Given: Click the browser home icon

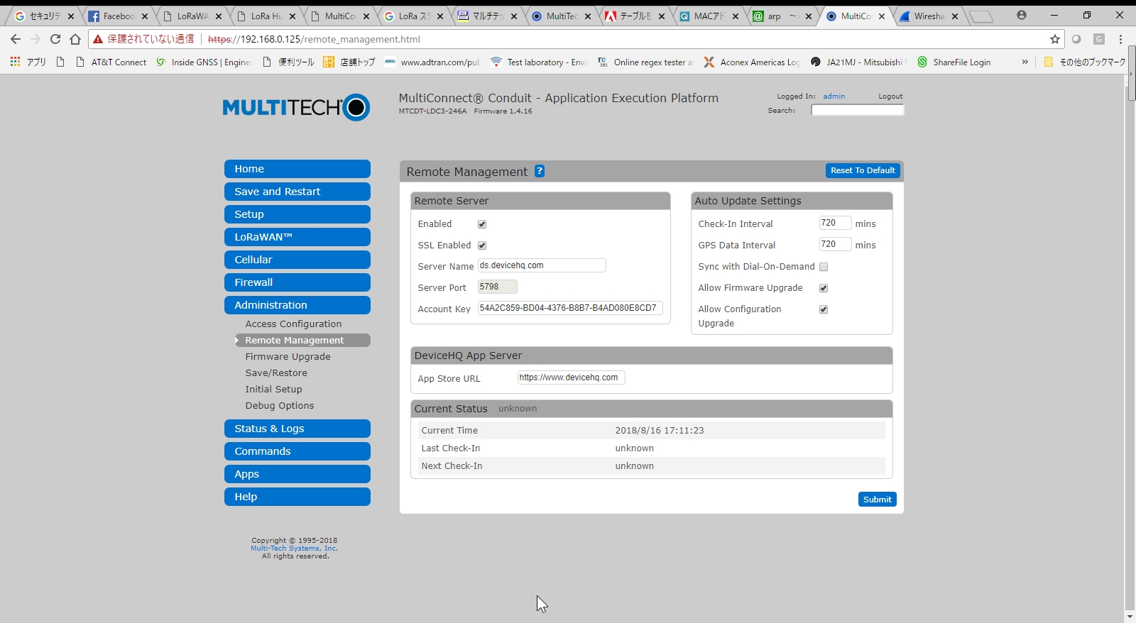Looking at the screenshot, I should [75, 39].
